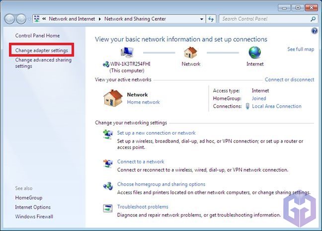Open Help via blue question mark icon
Viewport: 322px width, 231px height.
[315, 31]
